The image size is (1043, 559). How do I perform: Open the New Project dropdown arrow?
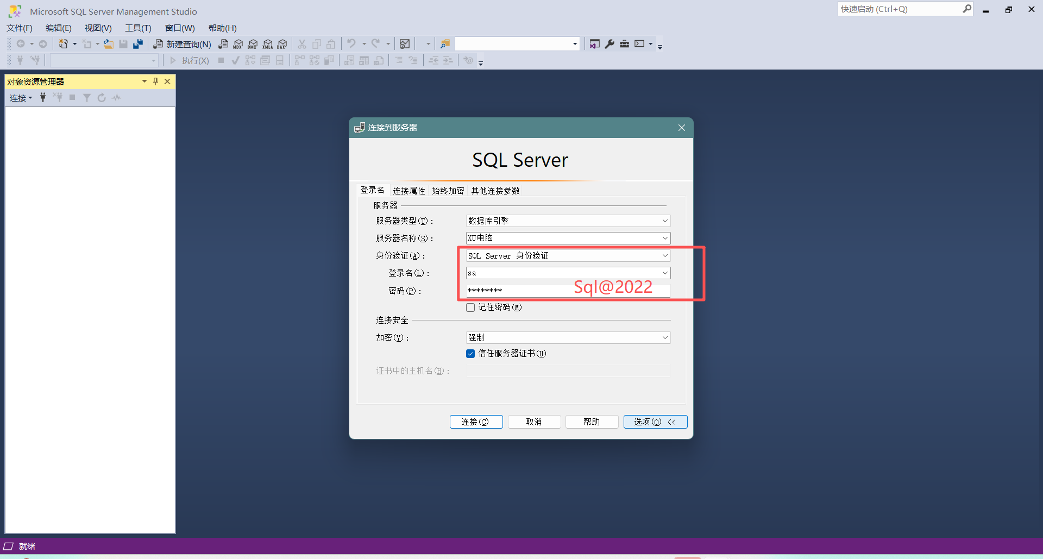(75, 44)
